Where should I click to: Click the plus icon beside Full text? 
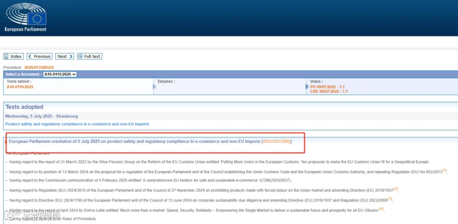click(x=80, y=57)
